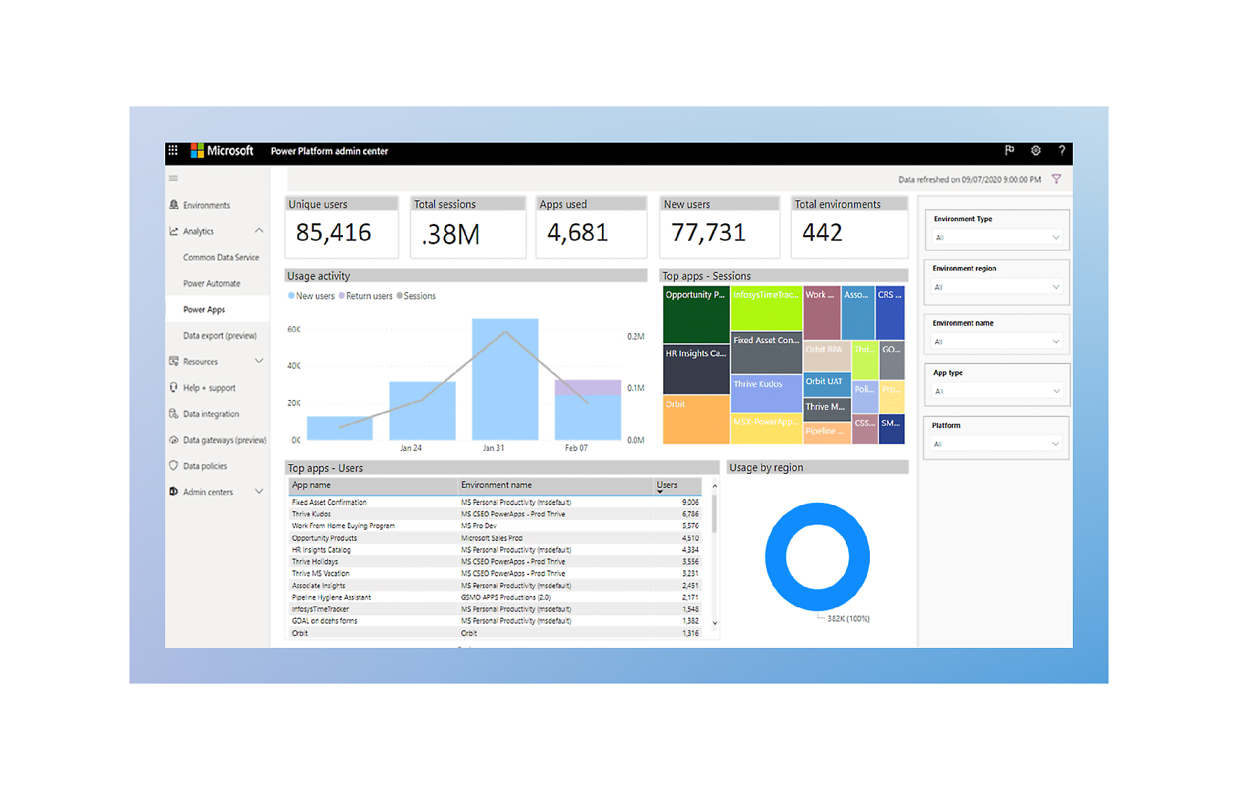The image size is (1238, 790).
Task: Collapse the Analytics section chevron
Action: pos(259,231)
